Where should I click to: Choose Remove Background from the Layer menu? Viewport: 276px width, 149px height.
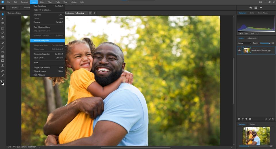coord(42,41)
